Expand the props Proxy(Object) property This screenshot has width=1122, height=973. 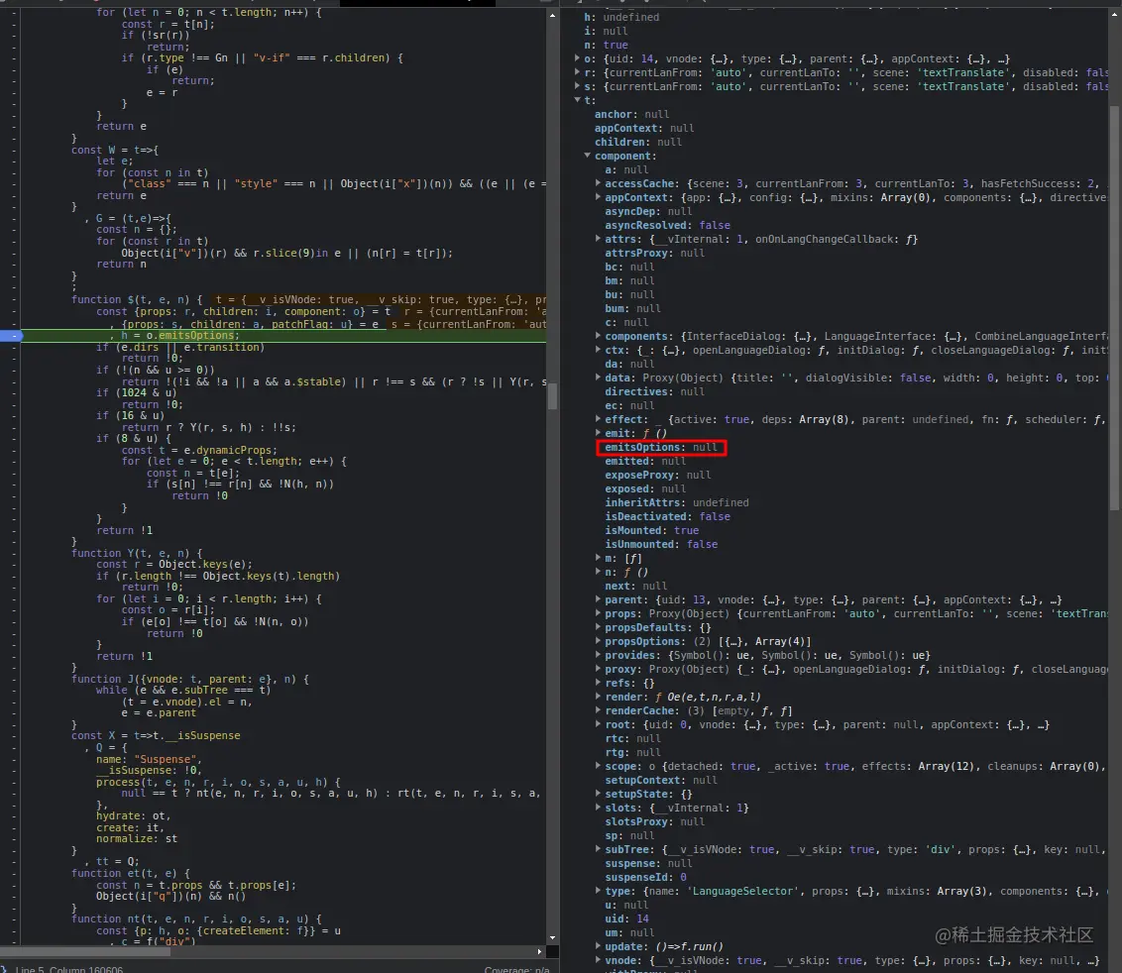(599, 614)
